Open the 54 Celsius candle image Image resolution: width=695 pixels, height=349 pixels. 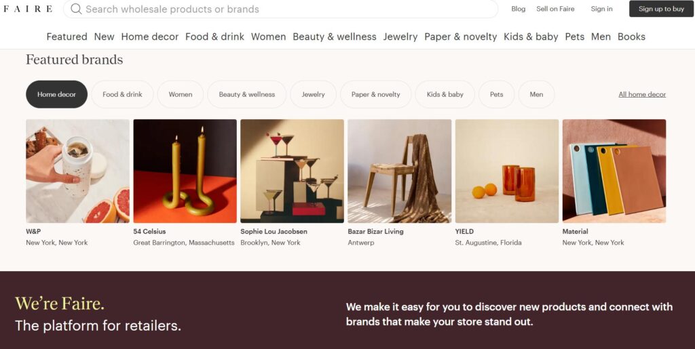(x=185, y=171)
